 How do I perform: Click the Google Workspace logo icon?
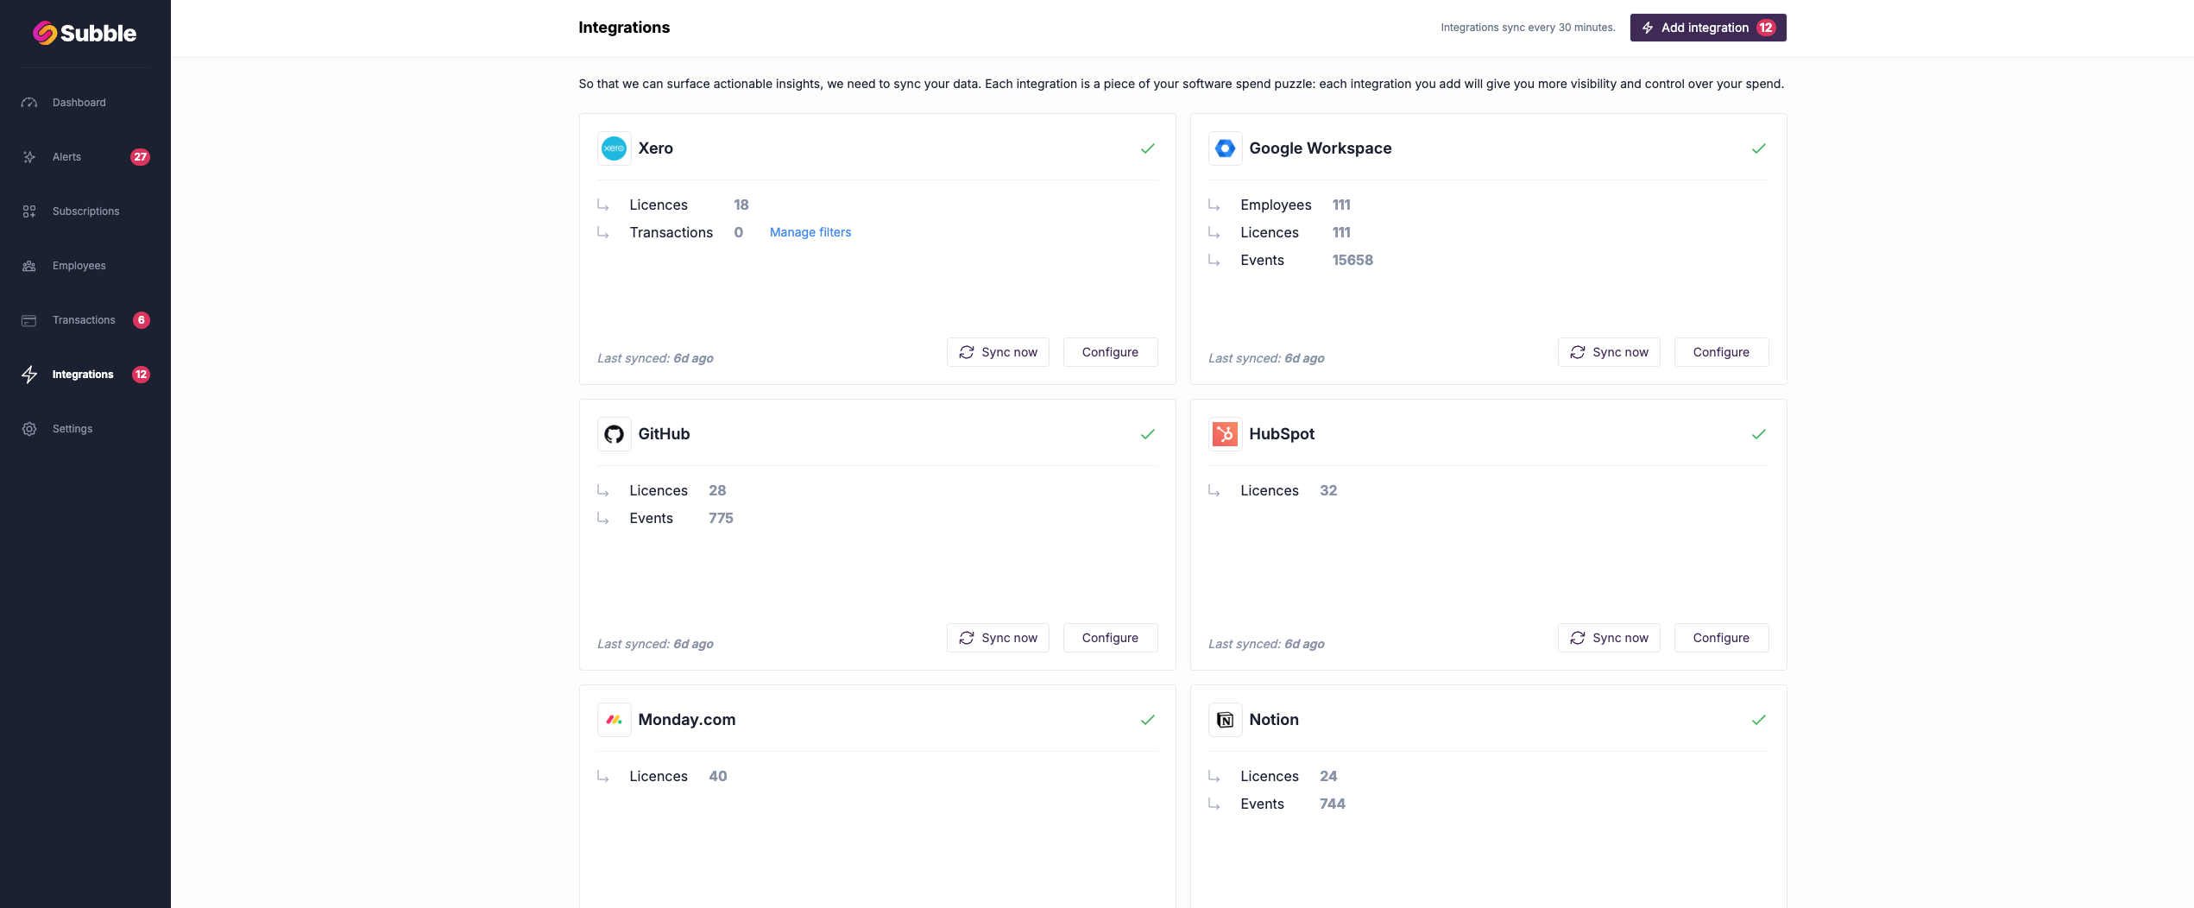[1225, 148]
